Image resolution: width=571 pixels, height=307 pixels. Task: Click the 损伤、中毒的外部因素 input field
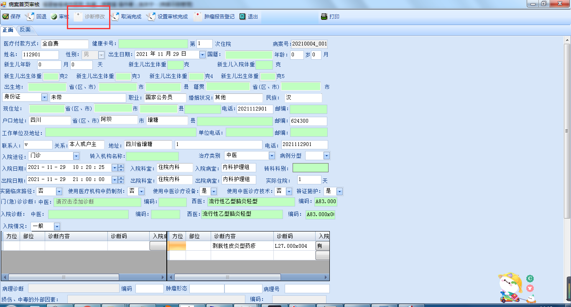[156, 299]
